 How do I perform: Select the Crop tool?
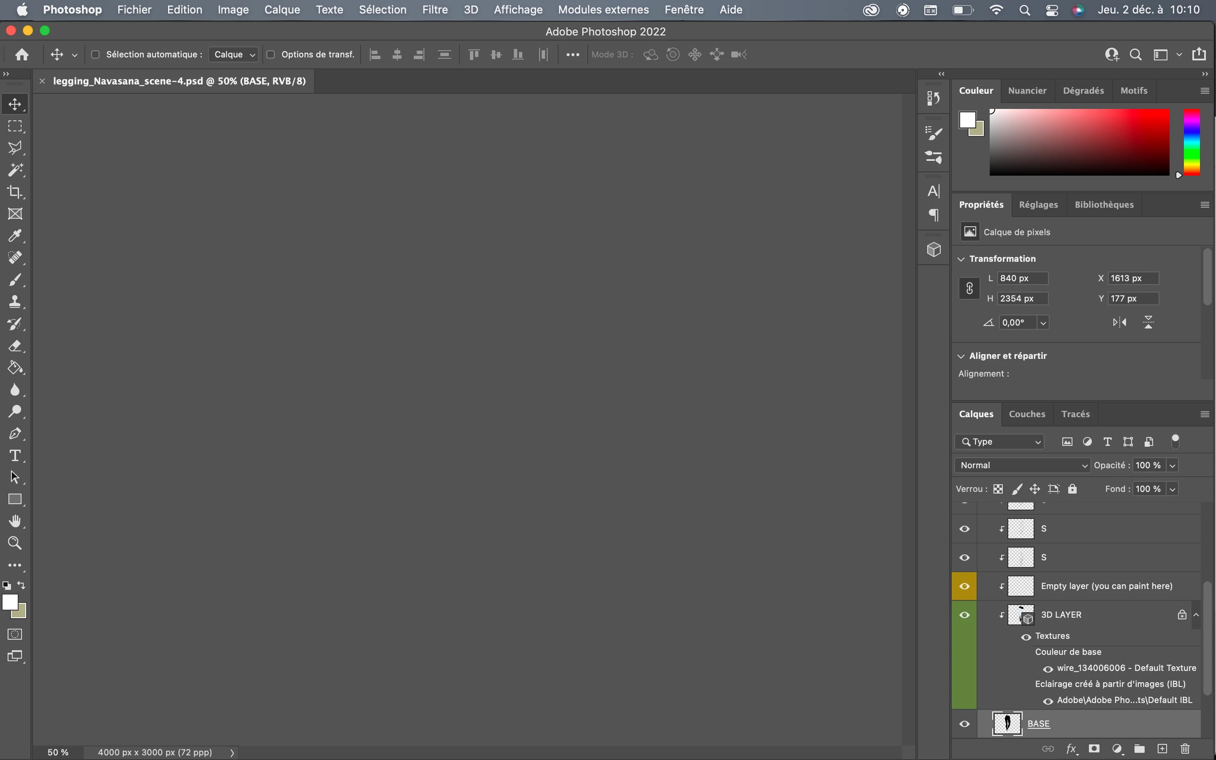click(x=15, y=192)
